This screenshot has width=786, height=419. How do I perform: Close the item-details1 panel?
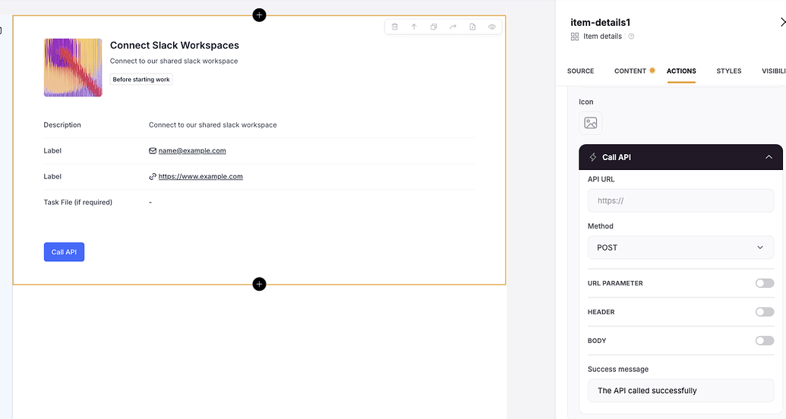(x=783, y=22)
